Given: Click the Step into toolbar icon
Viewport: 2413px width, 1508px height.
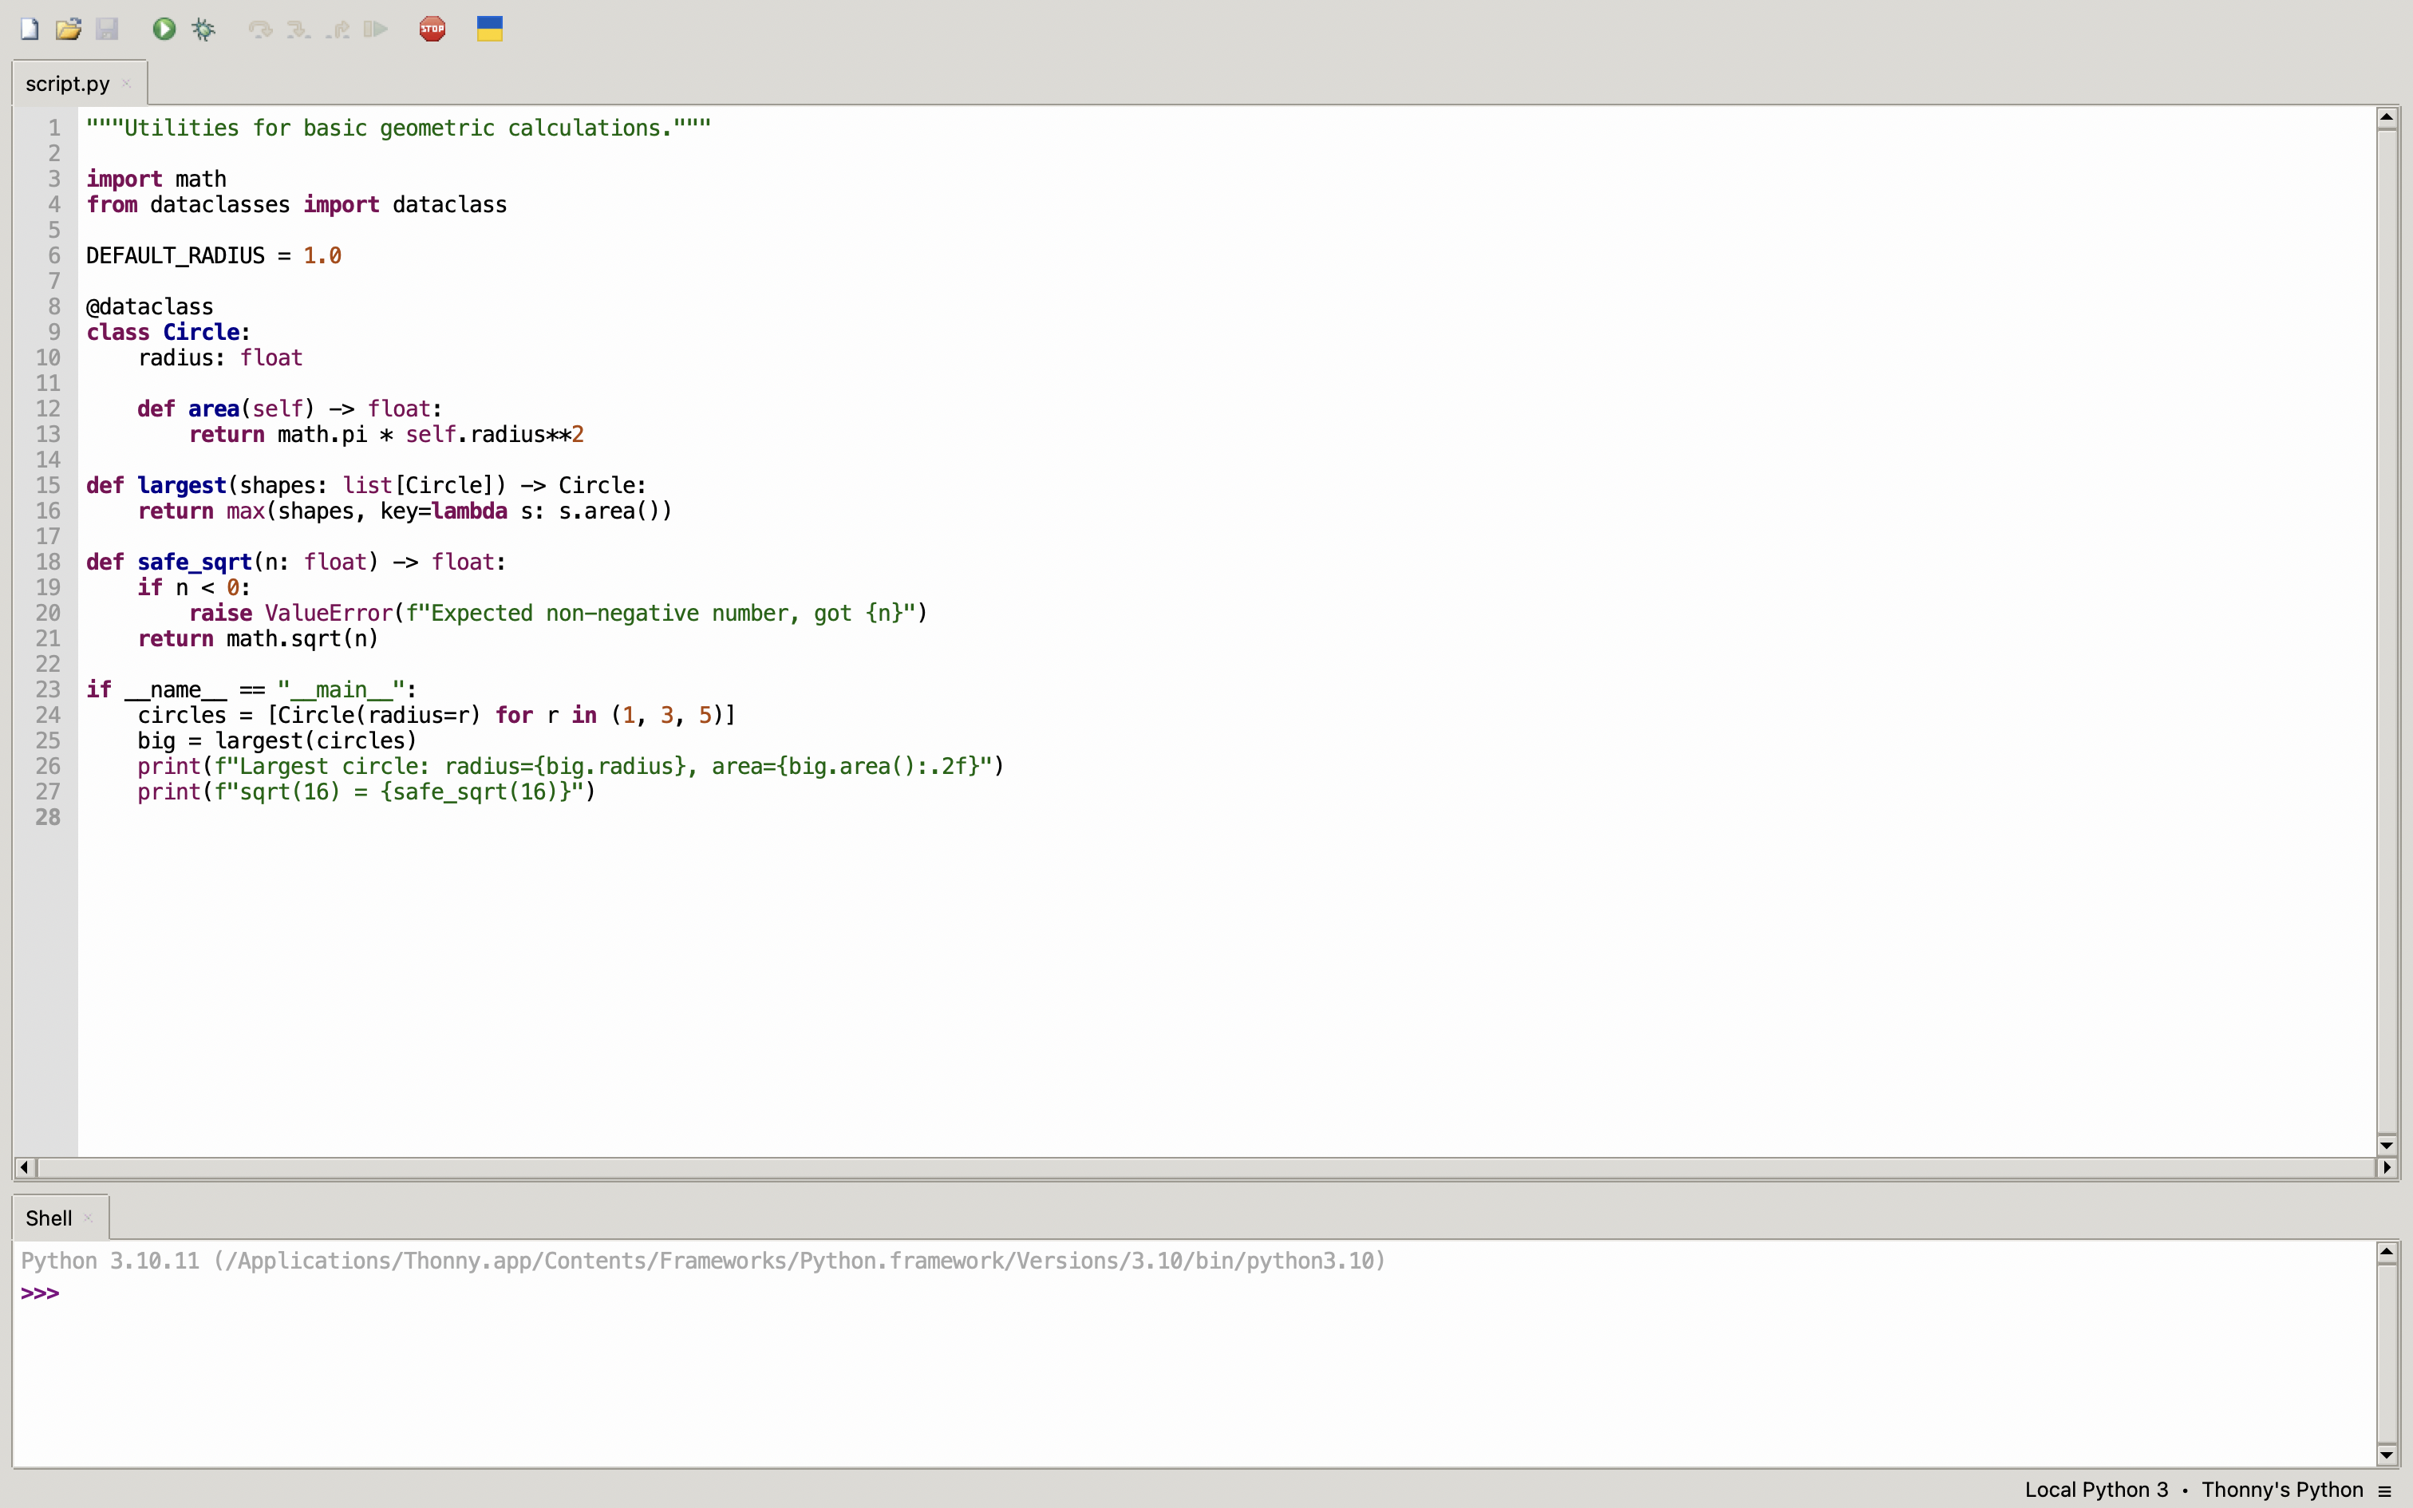Looking at the screenshot, I should (299, 29).
